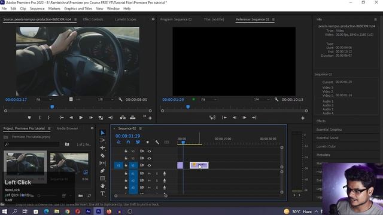This screenshot has width=383, height=215.
Task: Switch to Effect Controls tab
Action: [x=93, y=19]
